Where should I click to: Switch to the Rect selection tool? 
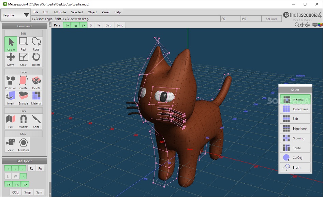click(x=24, y=44)
